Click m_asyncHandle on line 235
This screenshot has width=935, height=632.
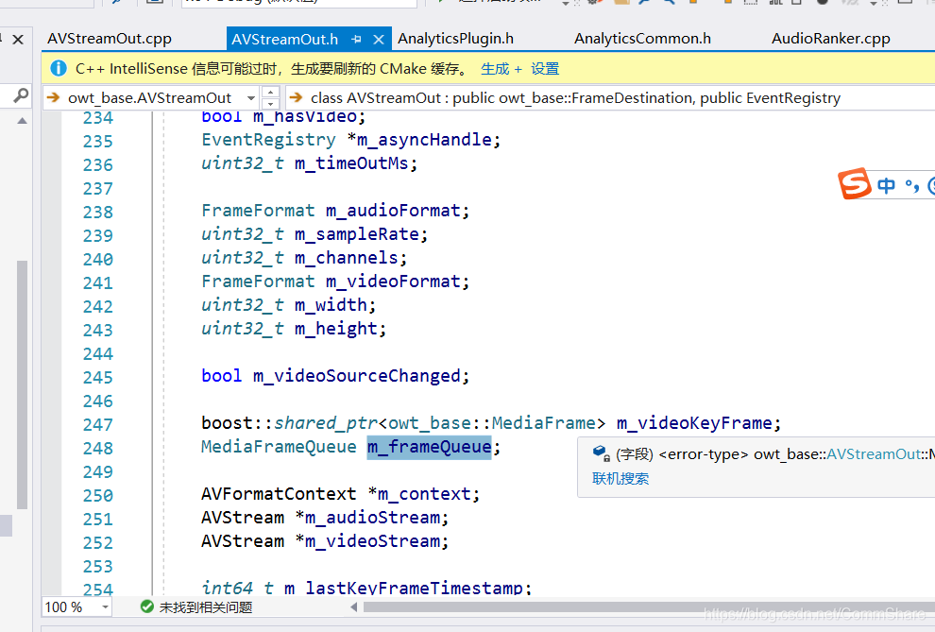coord(425,140)
